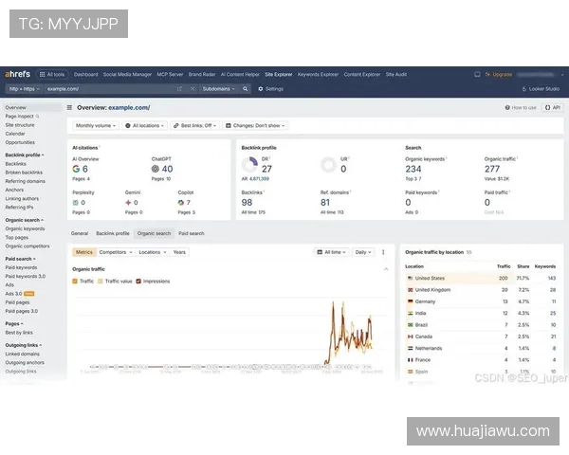
Task: Uncheck the Impressions checkbox
Action: (138, 282)
